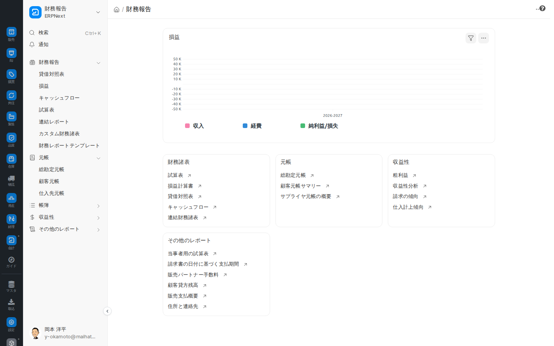
Task: Select キャッシュフロー in the sidebar
Action: 59,98
